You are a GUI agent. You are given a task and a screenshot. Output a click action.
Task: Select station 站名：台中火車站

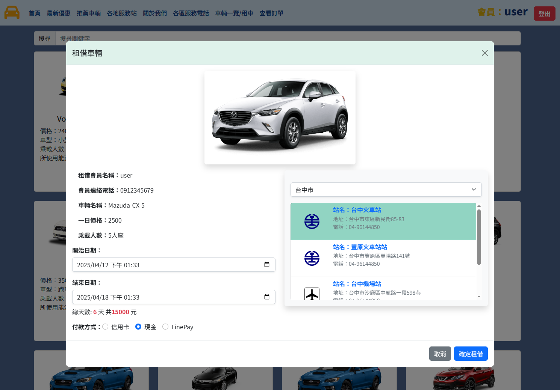(383, 221)
